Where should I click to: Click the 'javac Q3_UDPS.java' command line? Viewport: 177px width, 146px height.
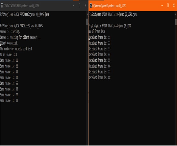click(25, 14)
